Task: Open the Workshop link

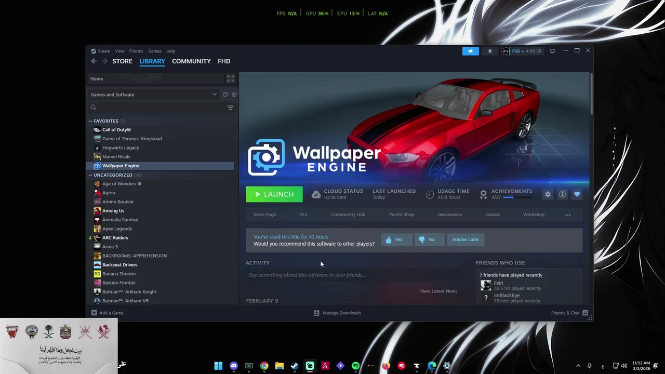Action: [534, 215]
